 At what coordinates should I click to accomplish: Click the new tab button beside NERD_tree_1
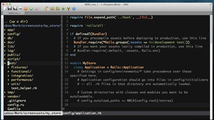pos(26,13)
